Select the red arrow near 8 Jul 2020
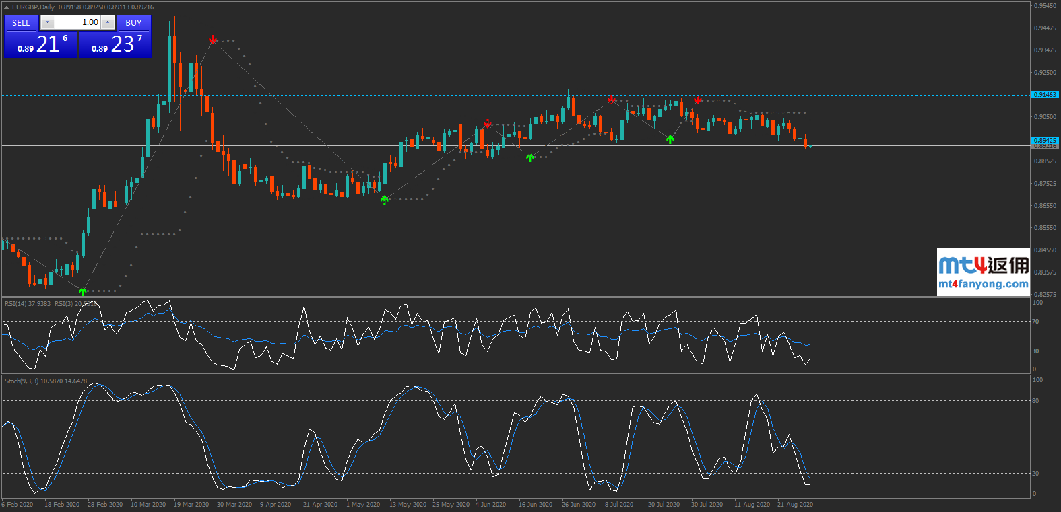This screenshot has width=1061, height=512. [612, 100]
